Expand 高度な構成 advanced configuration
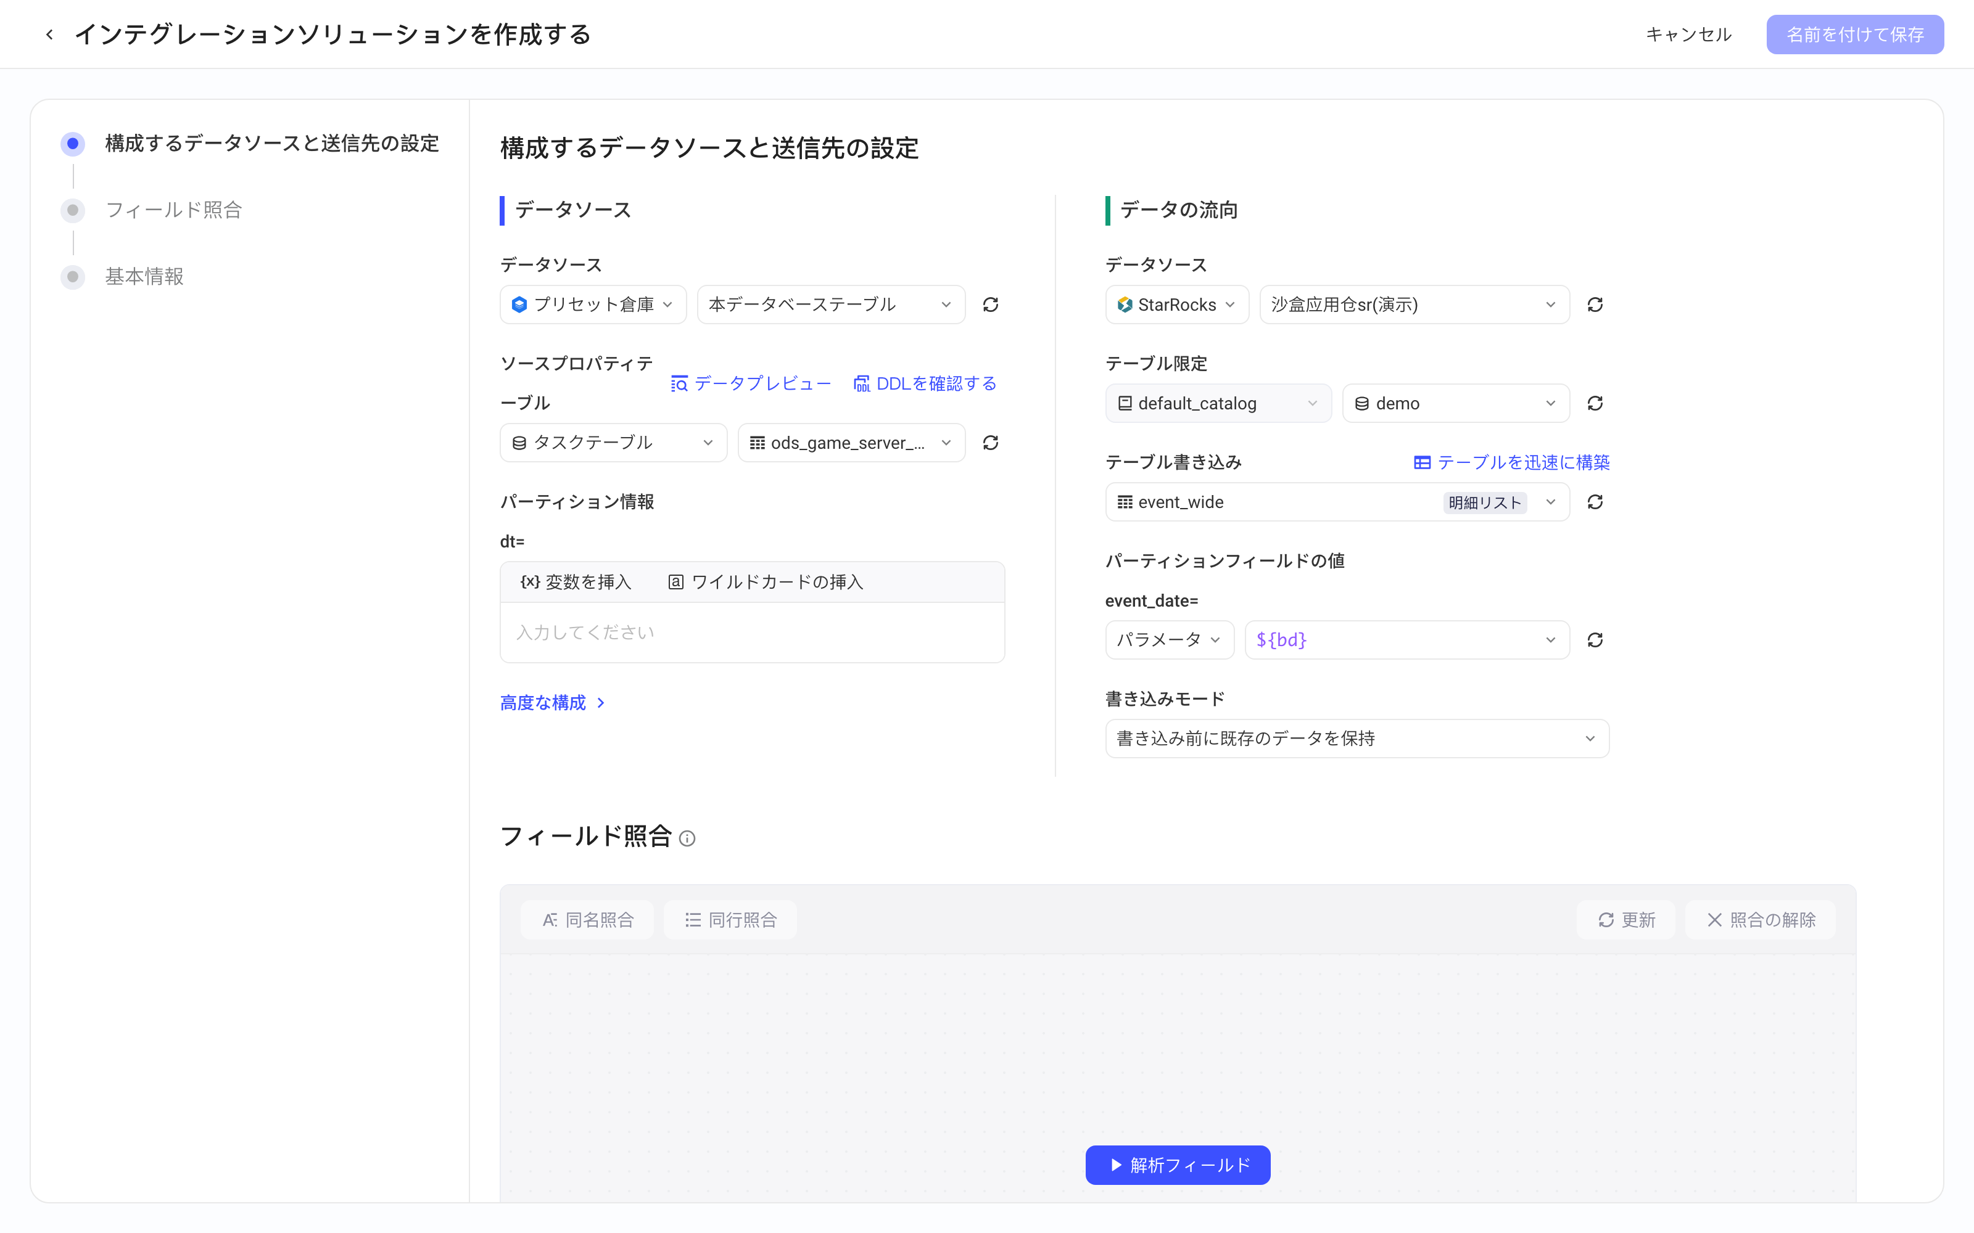Screen dimensions: 1974x1233 [552, 703]
